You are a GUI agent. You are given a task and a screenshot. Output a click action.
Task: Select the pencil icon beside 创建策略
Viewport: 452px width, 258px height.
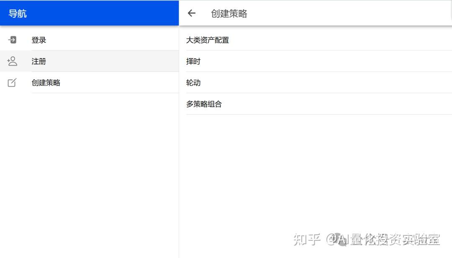pyautogui.click(x=13, y=82)
